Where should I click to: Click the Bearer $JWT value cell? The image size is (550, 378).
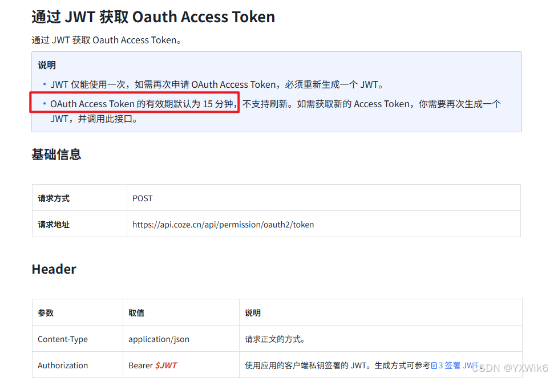click(181, 365)
